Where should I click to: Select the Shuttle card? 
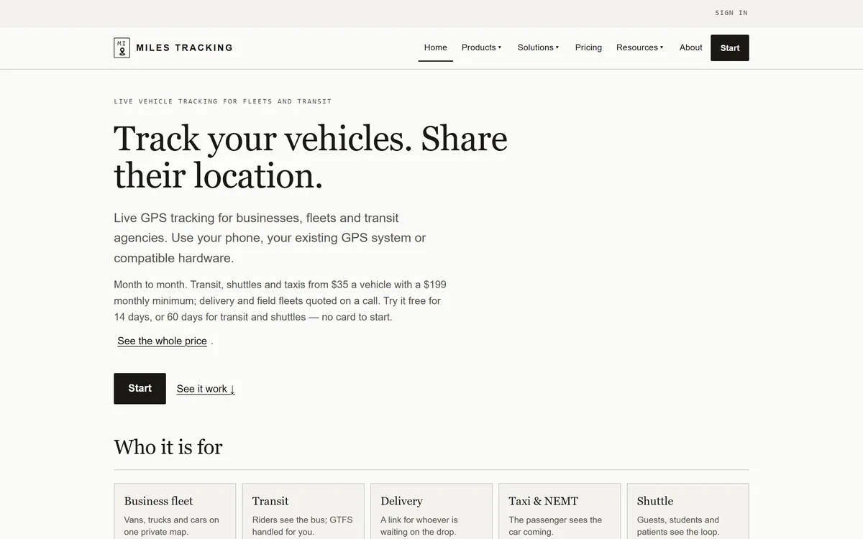point(688,511)
